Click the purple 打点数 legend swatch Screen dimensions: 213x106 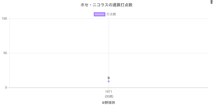tap(100, 14)
